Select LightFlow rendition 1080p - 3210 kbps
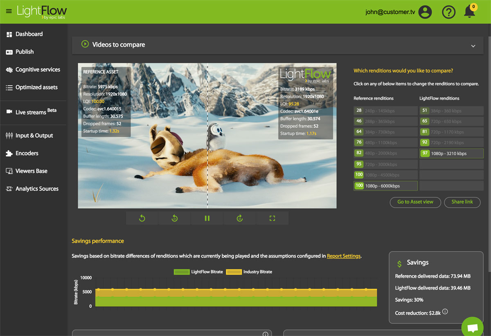The image size is (491, 336). [451, 154]
